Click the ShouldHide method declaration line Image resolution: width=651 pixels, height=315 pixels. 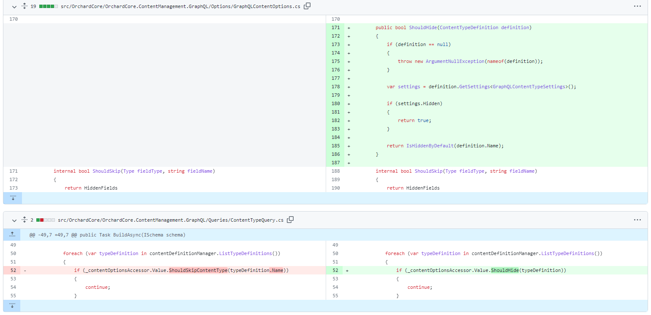453,27
